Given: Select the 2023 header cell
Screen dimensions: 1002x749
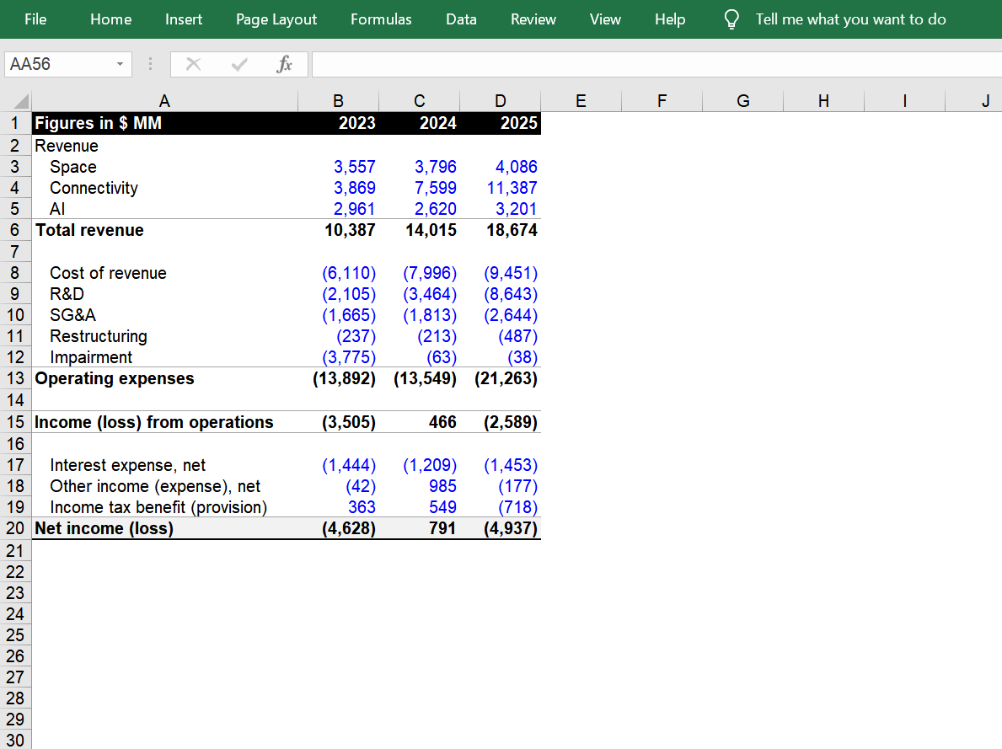Looking at the screenshot, I should [338, 123].
